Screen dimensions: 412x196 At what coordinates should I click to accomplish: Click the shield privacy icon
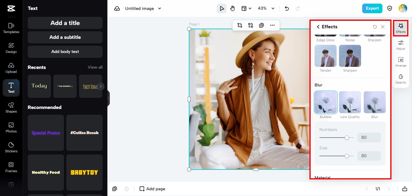[x=389, y=8]
